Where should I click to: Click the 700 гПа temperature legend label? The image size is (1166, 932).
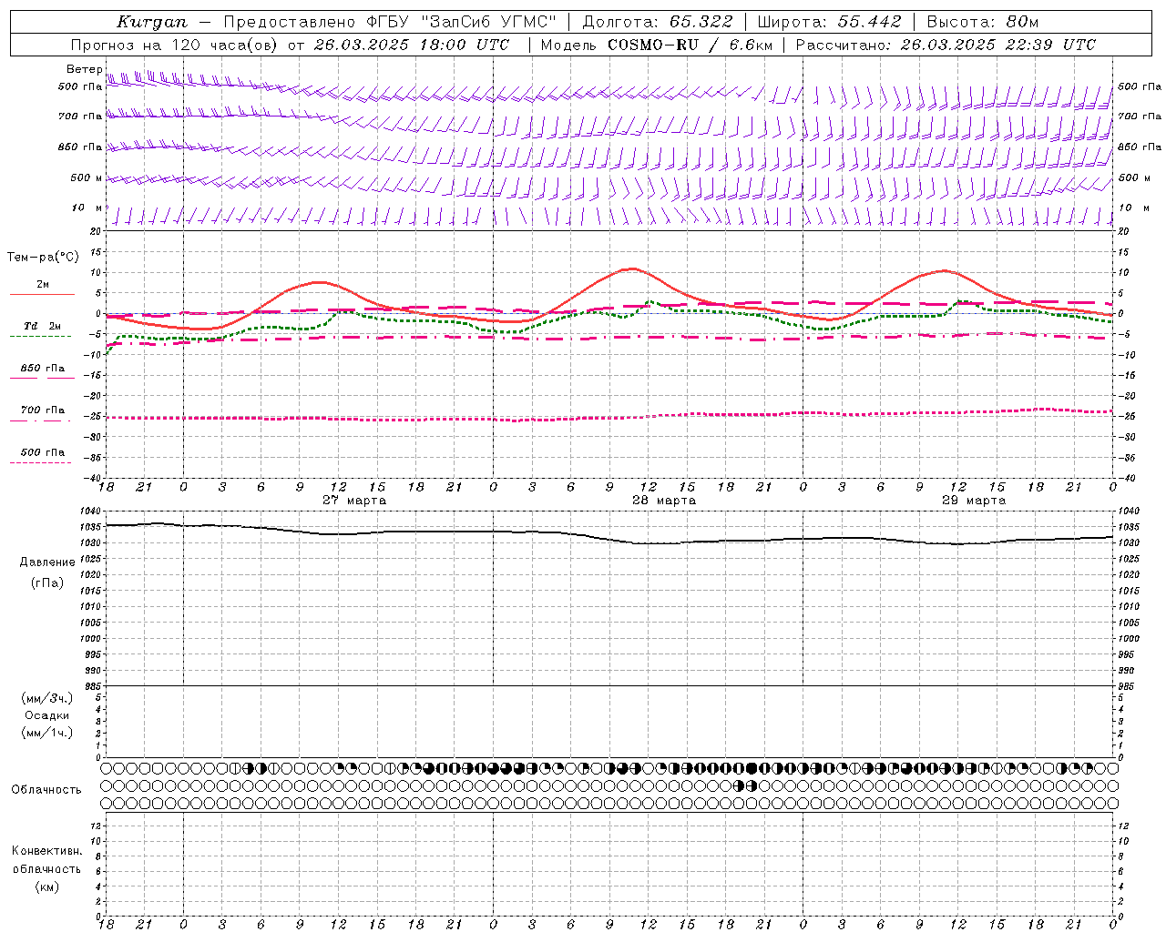[43, 410]
